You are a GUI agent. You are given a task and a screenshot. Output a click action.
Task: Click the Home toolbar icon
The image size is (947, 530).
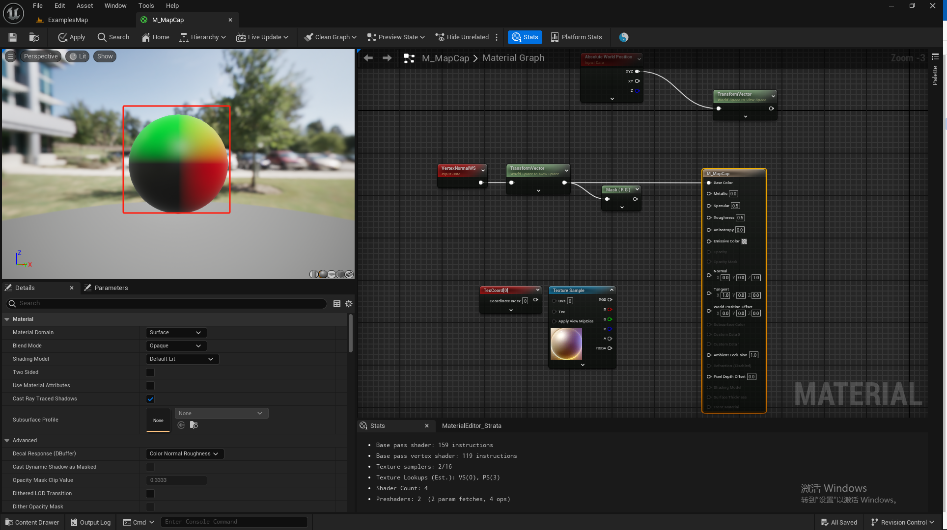pyautogui.click(x=155, y=37)
